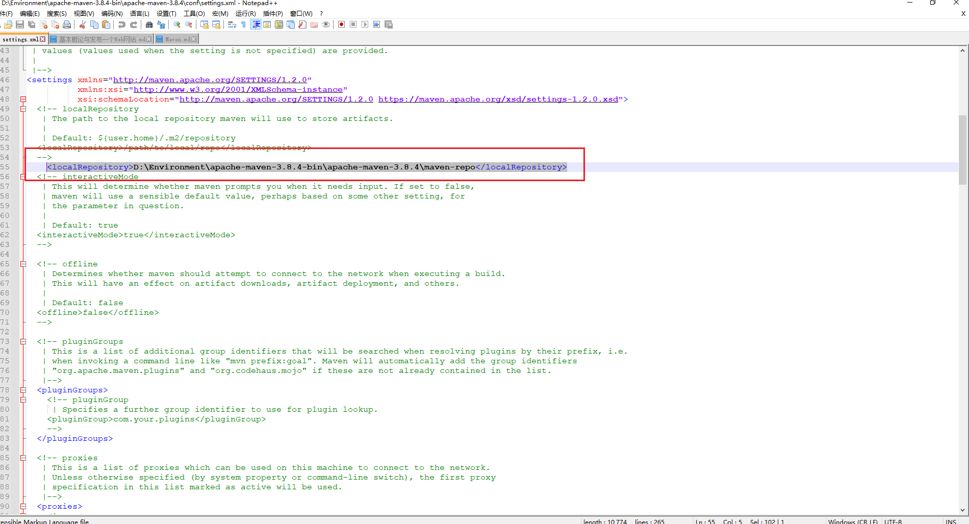Open the 工具(O) menu
This screenshot has width=969, height=524.
[x=194, y=14]
